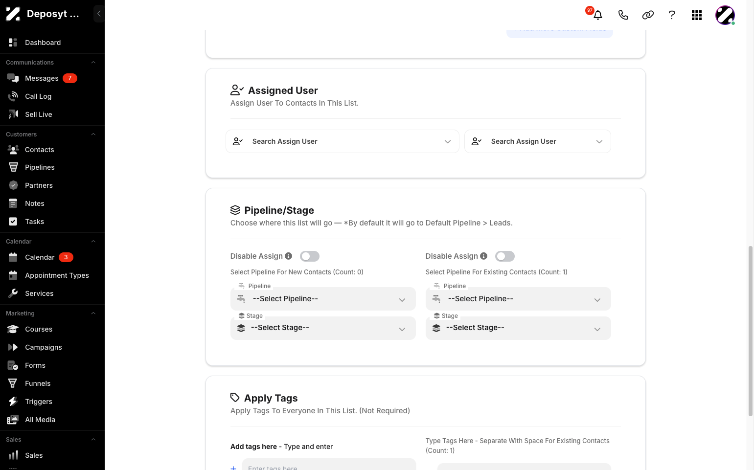The image size is (754, 470).
Task: Click info icon beside new contacts Disable Assign
Action: [x=289, y=256]
